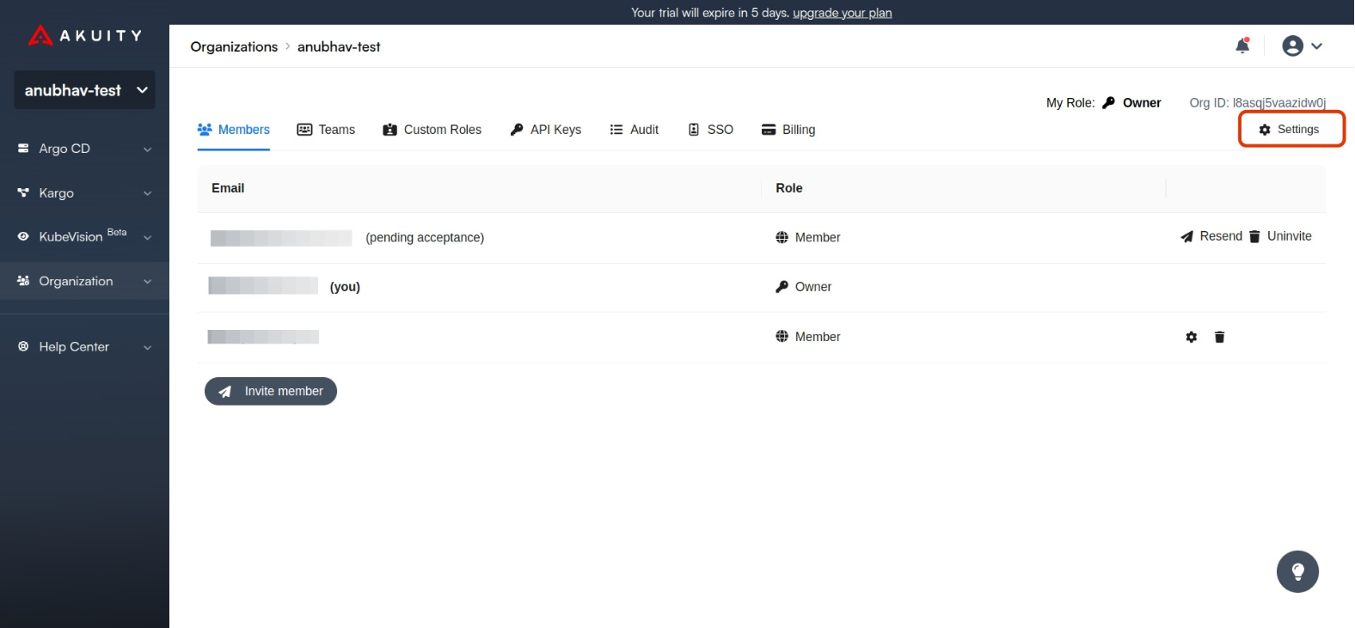Delete the third member with the trash icon
Image resolution: width=1355 pixels, height=628 pixels.
click(1219, 337)
